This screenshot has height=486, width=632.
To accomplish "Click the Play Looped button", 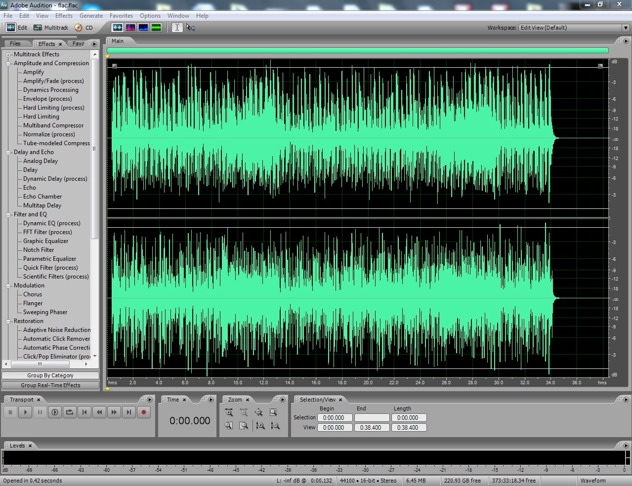I will [70, 412].
